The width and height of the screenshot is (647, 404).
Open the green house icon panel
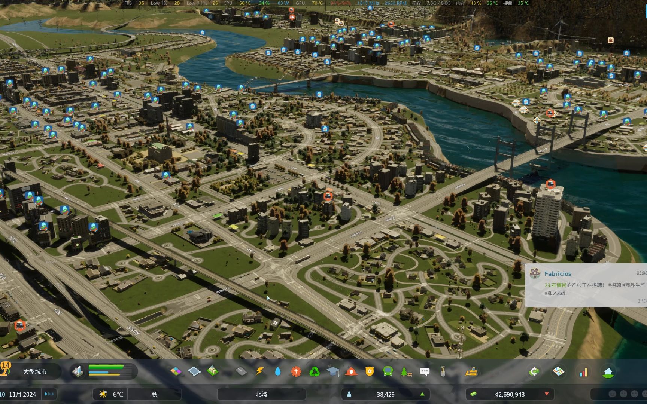[x=608, y=372]
